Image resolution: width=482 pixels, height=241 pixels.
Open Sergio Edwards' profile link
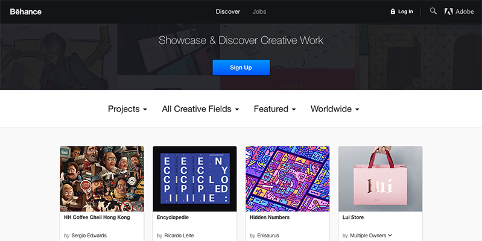89,236
